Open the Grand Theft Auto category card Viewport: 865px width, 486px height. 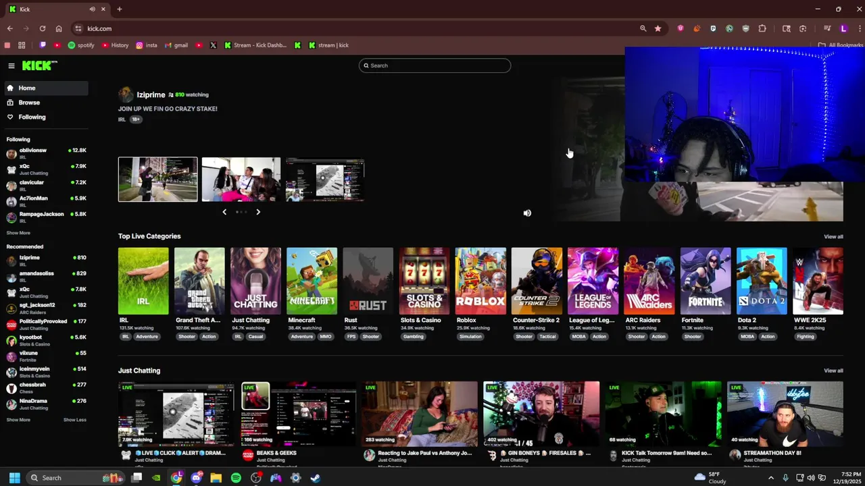(199, 281)
